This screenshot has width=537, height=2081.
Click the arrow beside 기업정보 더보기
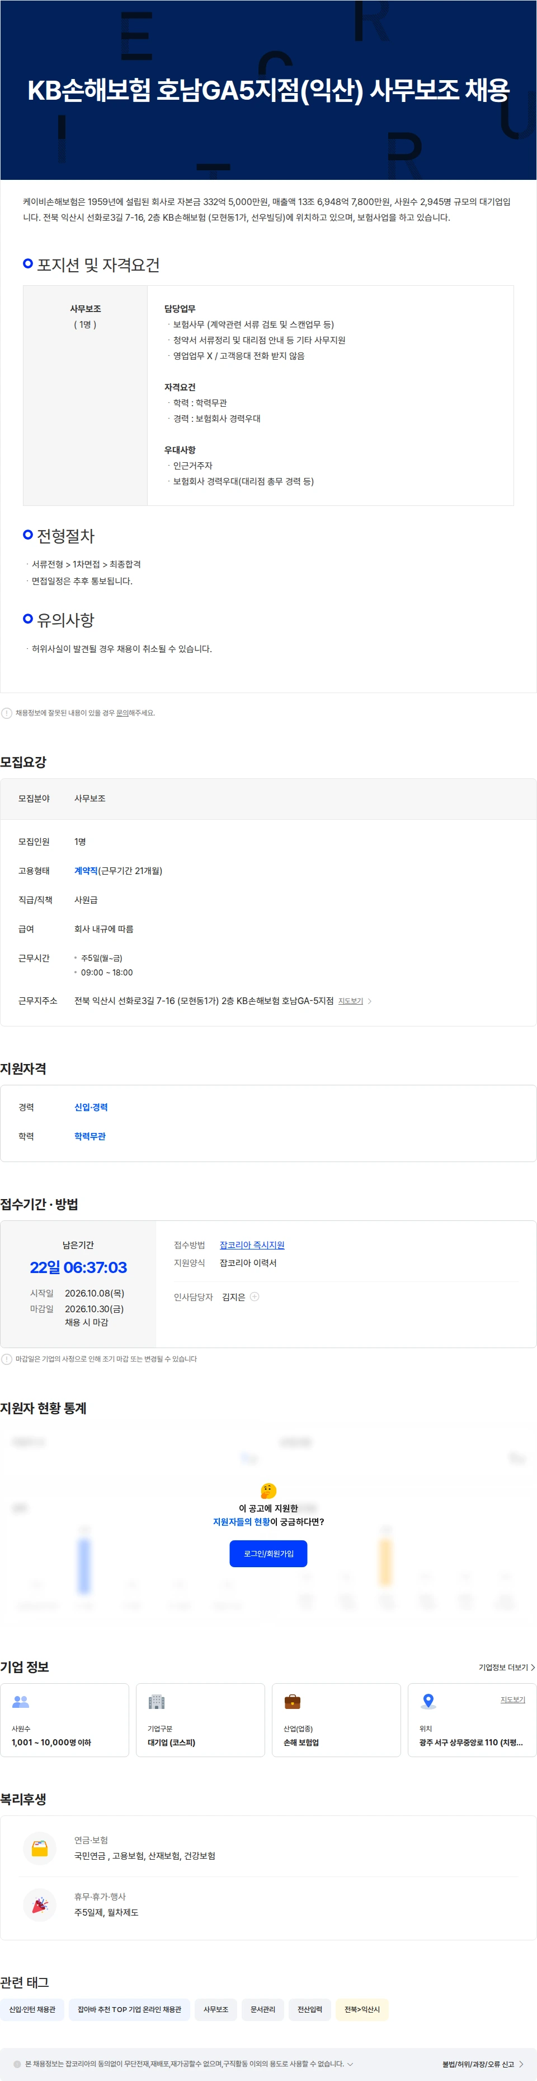(533, 1667)
